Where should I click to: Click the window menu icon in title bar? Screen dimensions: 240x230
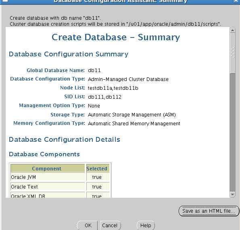(x=5, y=1)
